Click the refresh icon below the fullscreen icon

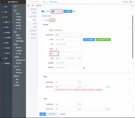[x=132, y=6]
